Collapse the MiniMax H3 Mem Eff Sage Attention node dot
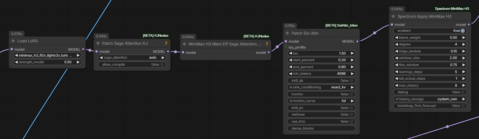The height and width of the screenshot is (139, 479). click(x=184, y=44)
